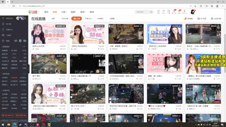This screenshot has height=127, width=226.
Task: Click the highlighted orange filter pill
Action: pos(77,19)
